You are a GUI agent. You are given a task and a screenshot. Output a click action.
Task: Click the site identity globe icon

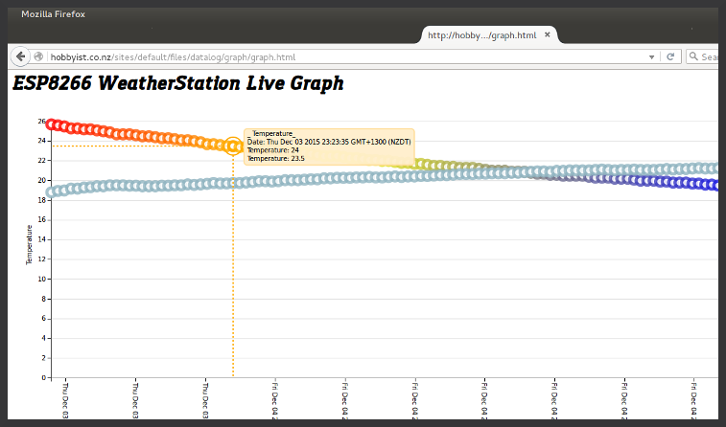[38, 56]
